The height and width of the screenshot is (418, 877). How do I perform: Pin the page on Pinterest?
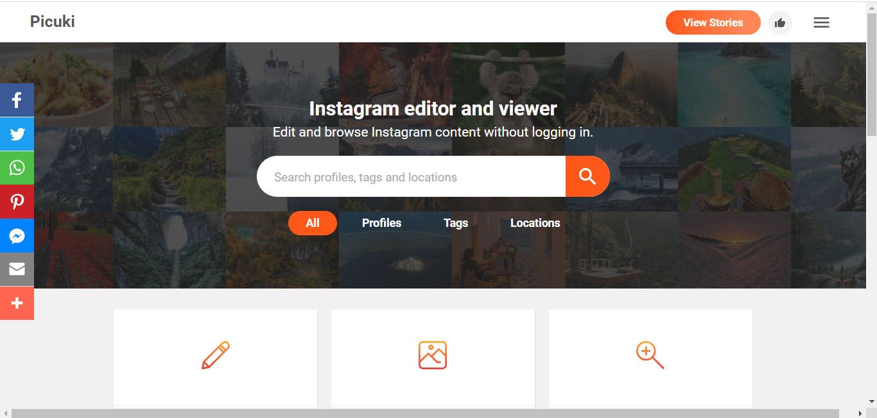(17, 202)
